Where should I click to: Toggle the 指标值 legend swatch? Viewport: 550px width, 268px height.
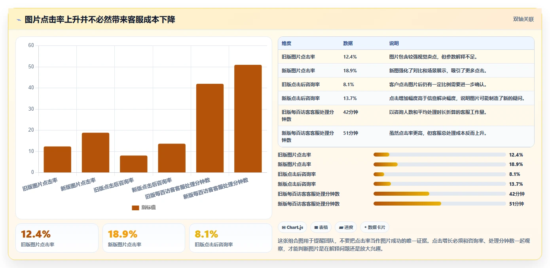pos(135,208)
